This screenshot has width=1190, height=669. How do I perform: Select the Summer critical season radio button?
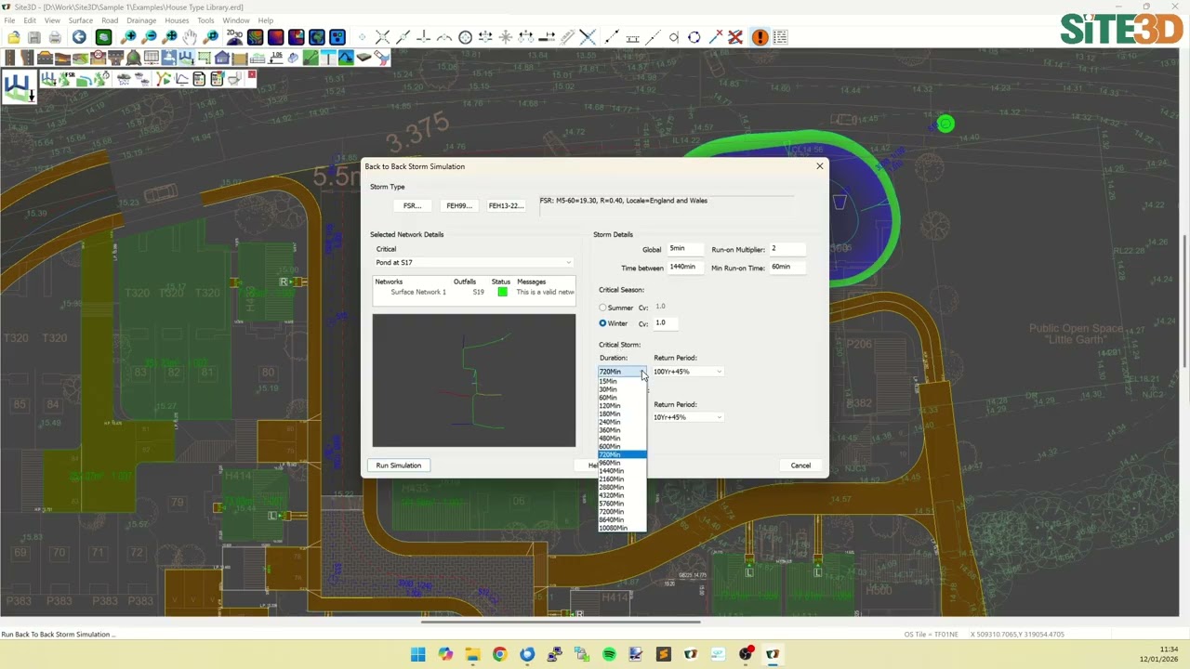[x=602, y=308]
